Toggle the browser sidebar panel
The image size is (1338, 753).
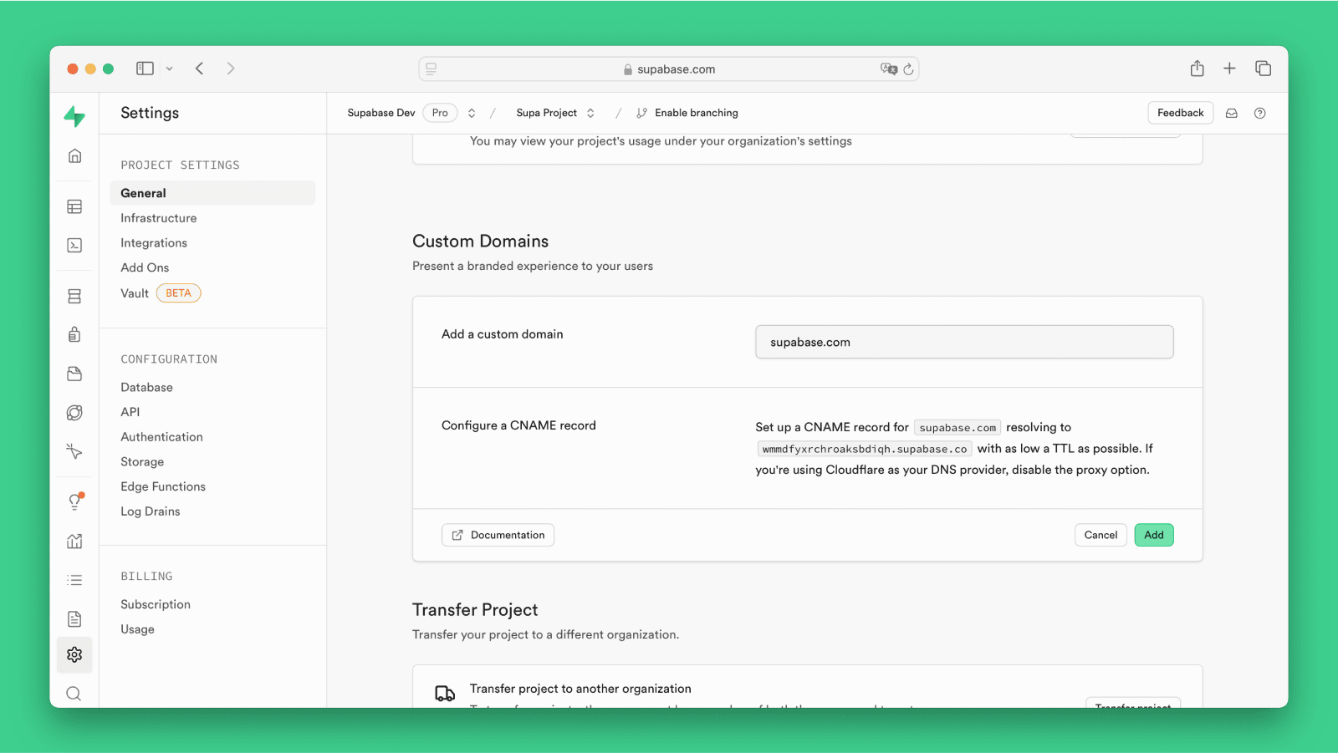click(x=146, y=69)
